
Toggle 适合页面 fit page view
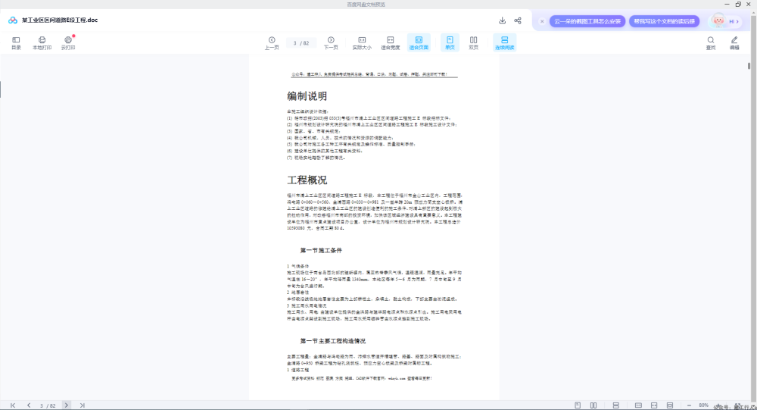pyautogui.click(x=419, y=42)
